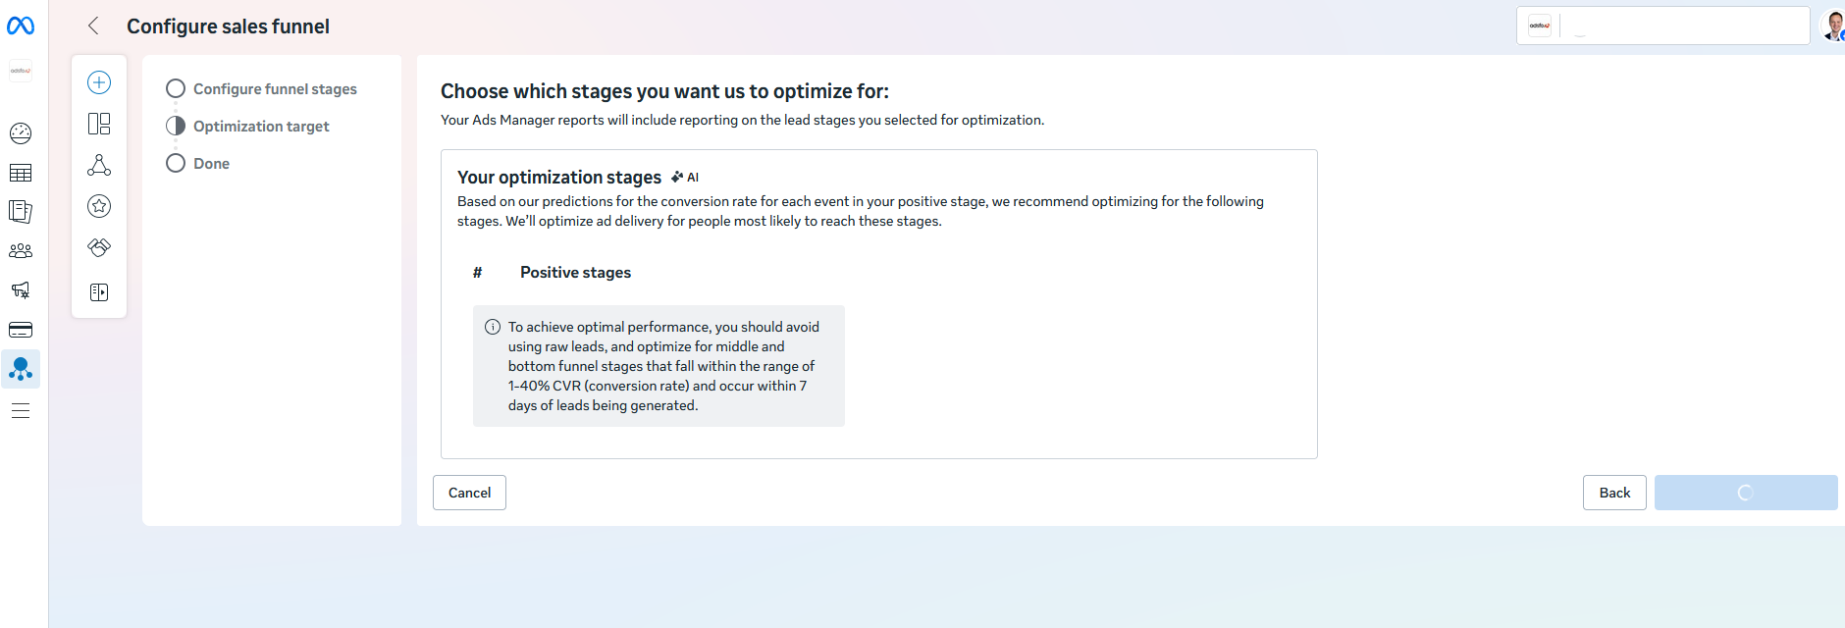Viewport: 1845px width, 628px height.
Task: Open the dashboard gauge icon
Action: (x=21, y=133)
